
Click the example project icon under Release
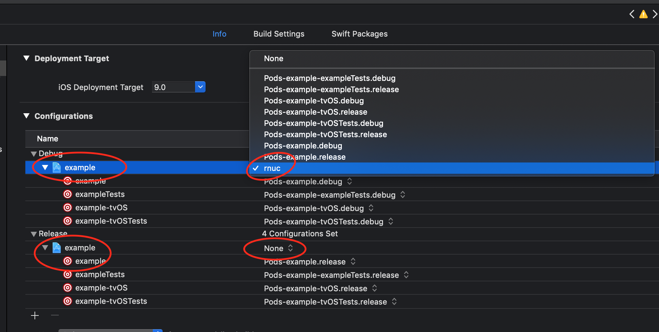click(x=57, y=248)
